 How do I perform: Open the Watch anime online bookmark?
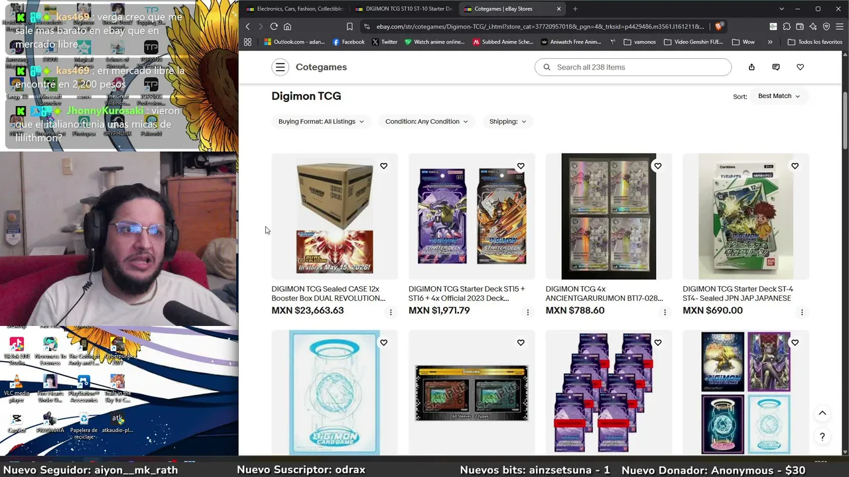(434, 42)
